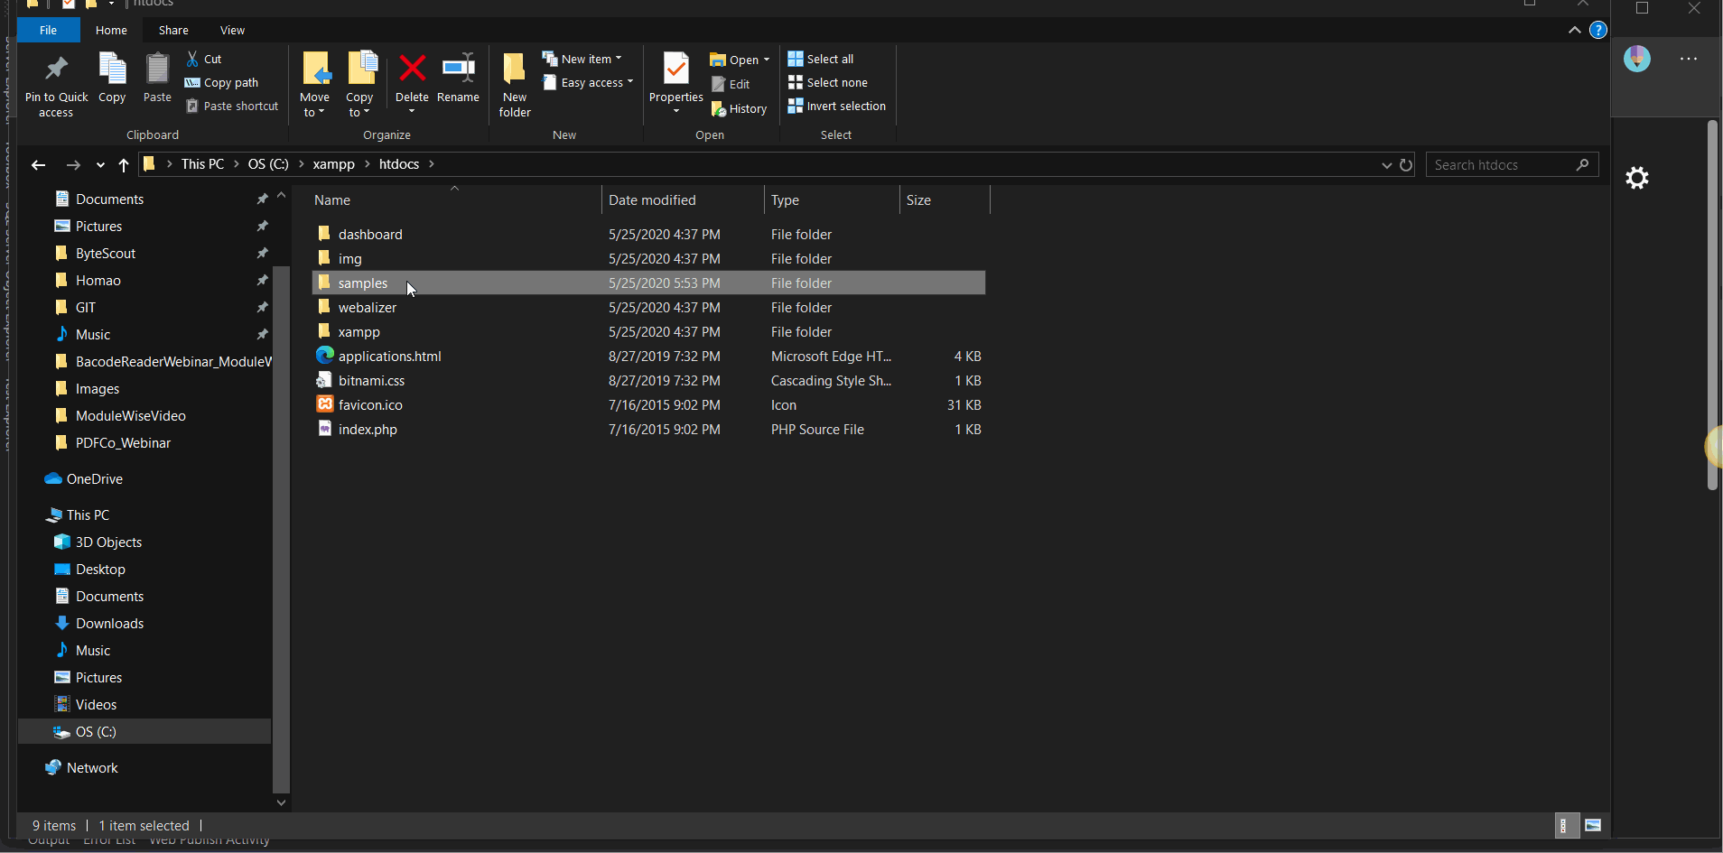Viewport: 1723px width, 853px height.
Task: Expand the chevron after htdocs in path
Action: (x=432, y=164)
